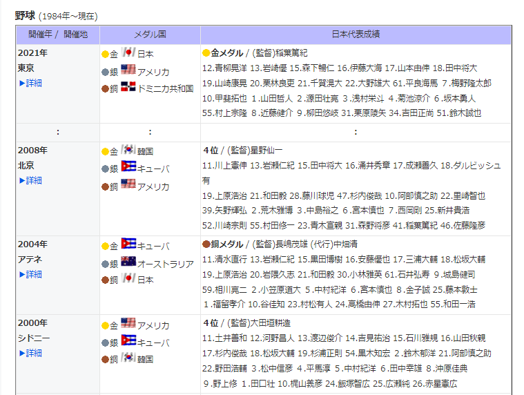Click roster line starting 52.川崎宗則

pyautogui.click(x=344, y=226)
